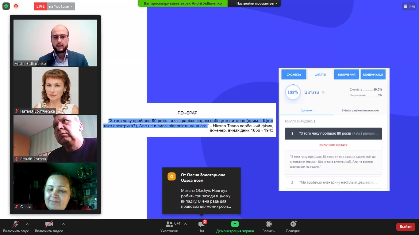This screenshot has height=235, width=419.
Task: Select the Цитати sub-tab
Action: coord(307,110)
